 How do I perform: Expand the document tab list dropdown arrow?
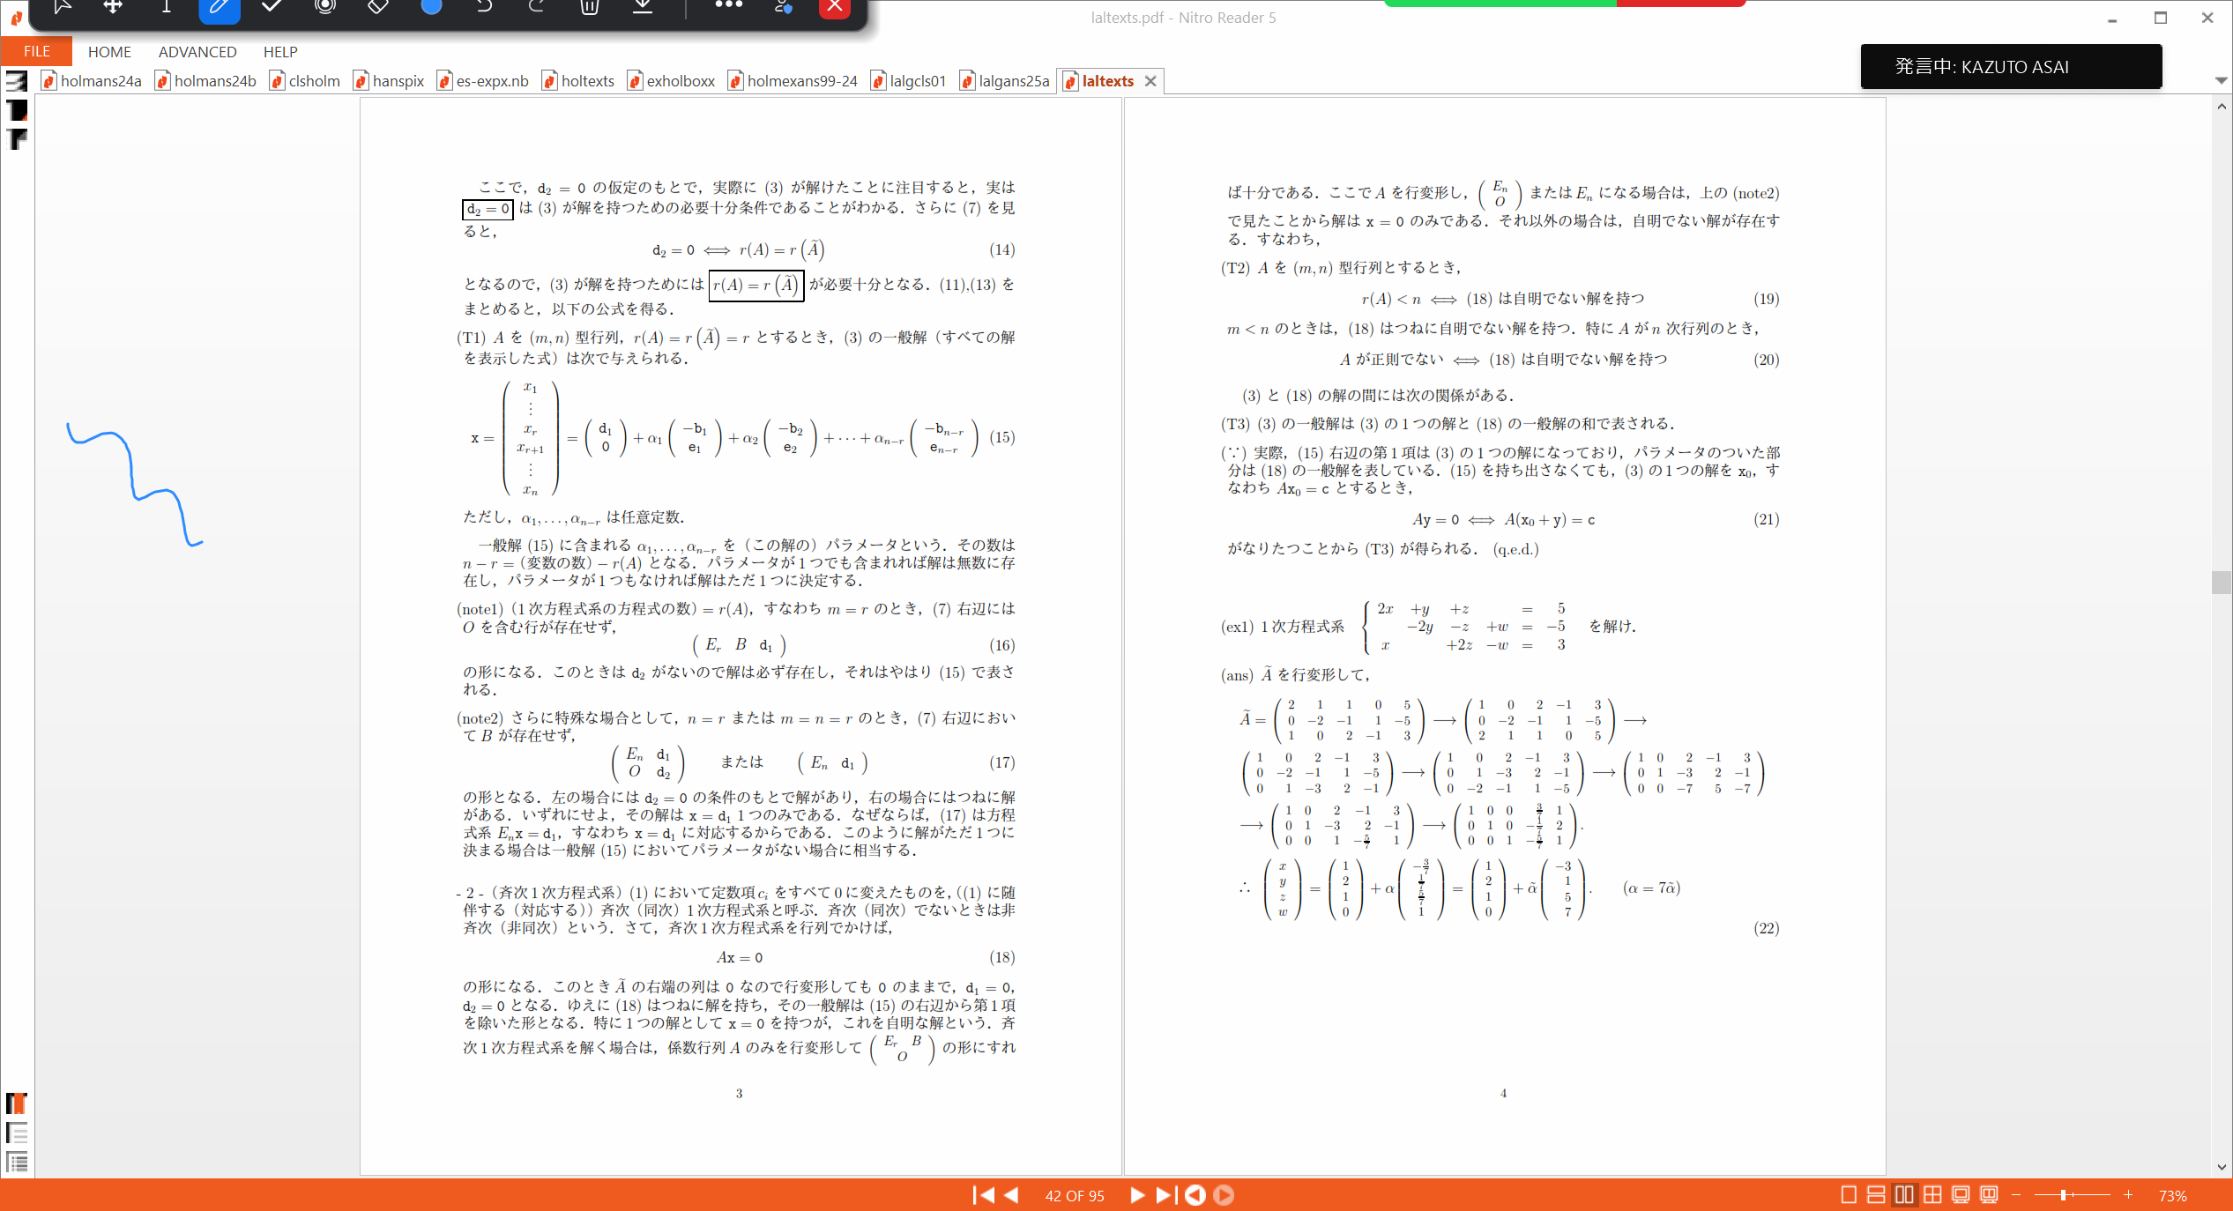(2221, 80)
